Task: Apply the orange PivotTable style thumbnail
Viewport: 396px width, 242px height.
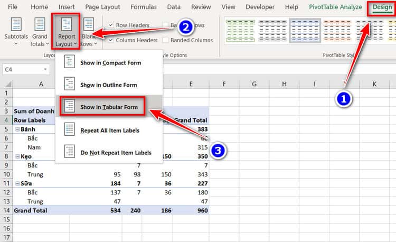Action: click(x=337, y=31)
